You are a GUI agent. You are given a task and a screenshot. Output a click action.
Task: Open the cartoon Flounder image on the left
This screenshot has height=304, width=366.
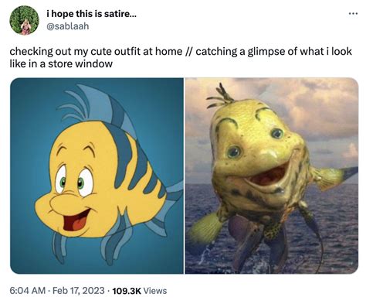point(97,176)
